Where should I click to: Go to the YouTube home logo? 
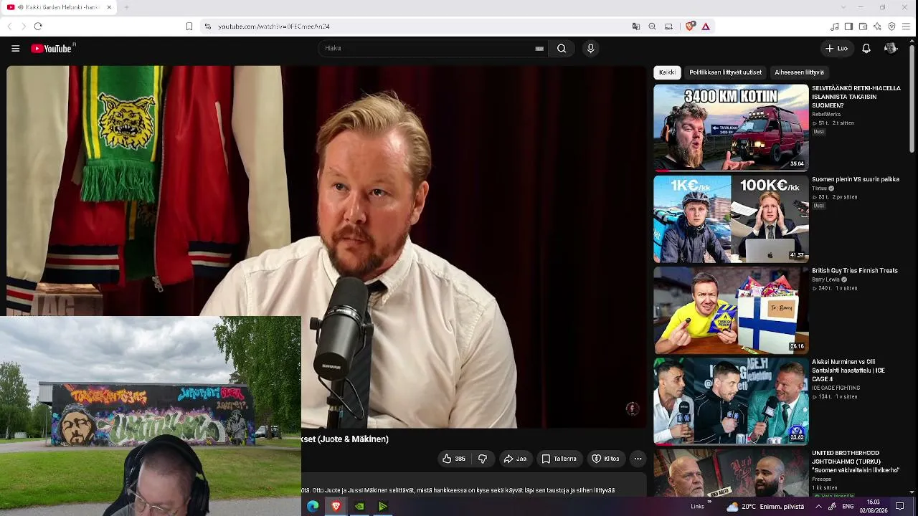[52, 49]
